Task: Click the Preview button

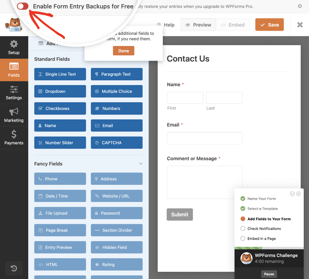Action: click(198, 25)
